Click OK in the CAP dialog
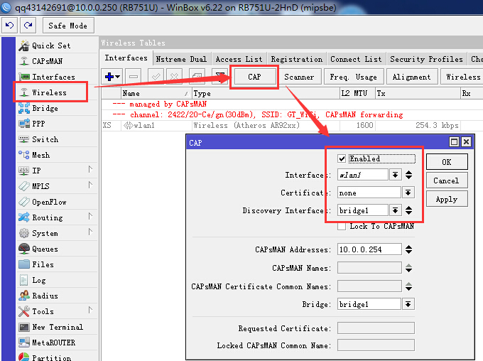 click(x=447, y=162)
